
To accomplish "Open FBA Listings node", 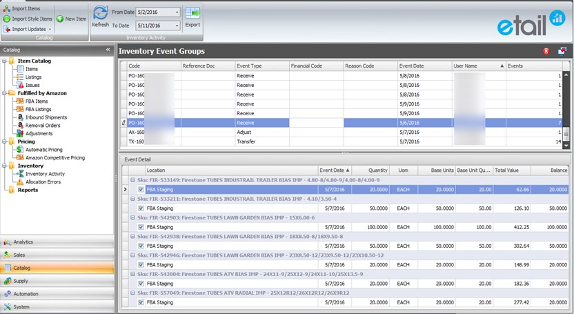I will coord(38,109).
